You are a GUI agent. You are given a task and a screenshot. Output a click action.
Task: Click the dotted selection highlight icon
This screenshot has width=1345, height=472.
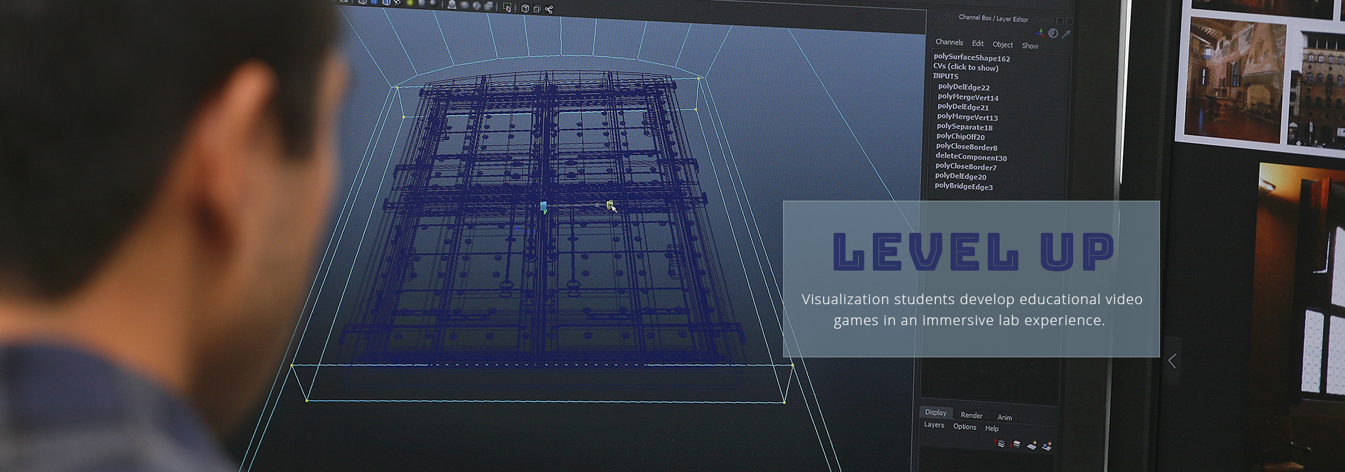[x=507, y=8]
